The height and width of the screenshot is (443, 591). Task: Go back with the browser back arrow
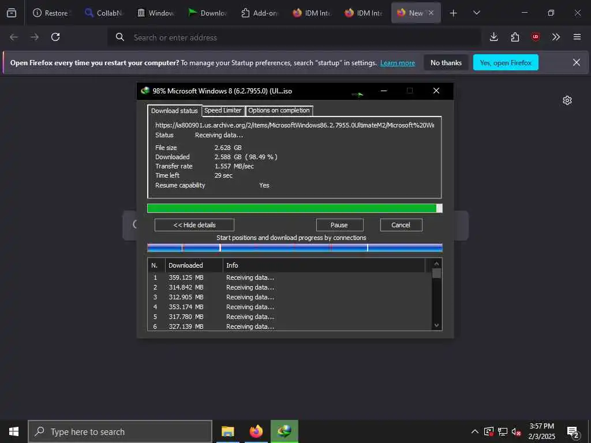pos(14,37)
